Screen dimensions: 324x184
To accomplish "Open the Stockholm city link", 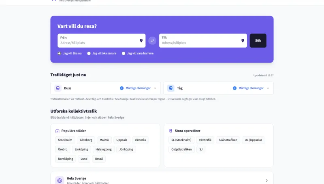I will point(65,140).
